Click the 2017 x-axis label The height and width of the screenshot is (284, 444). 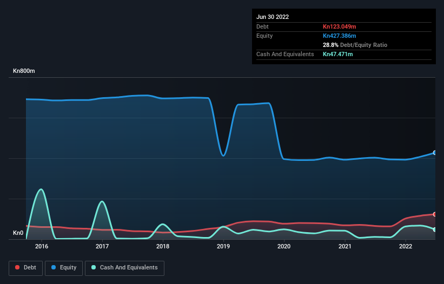(102, 246)
